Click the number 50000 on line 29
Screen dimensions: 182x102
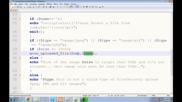[x=63, y=49]
